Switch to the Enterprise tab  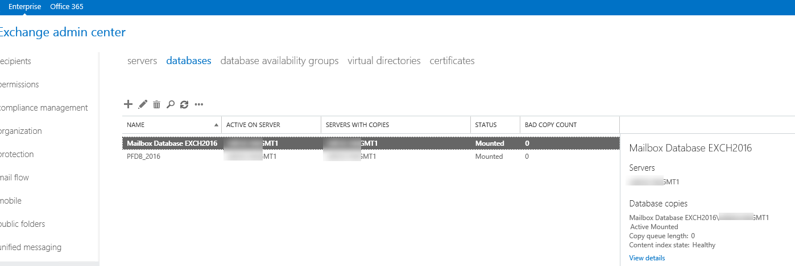pos(25,7)
